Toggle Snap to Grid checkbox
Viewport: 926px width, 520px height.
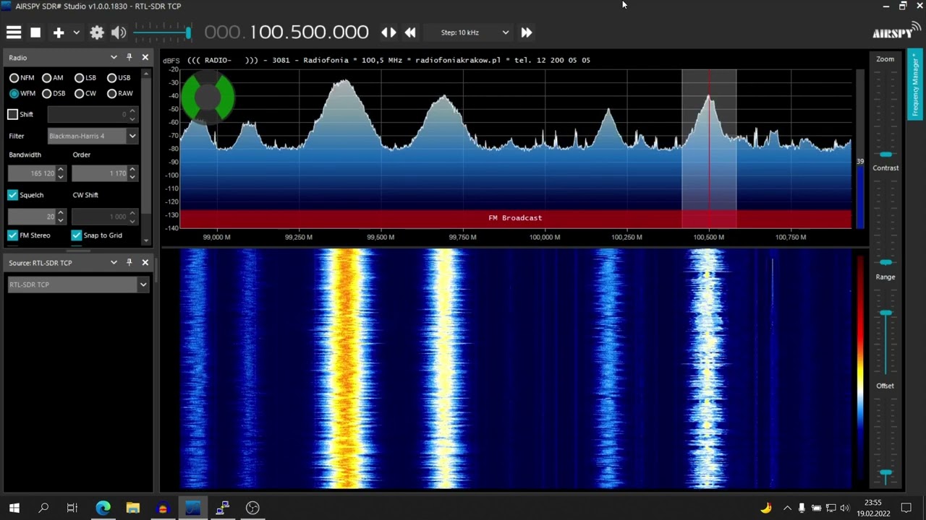click(76, 235)
